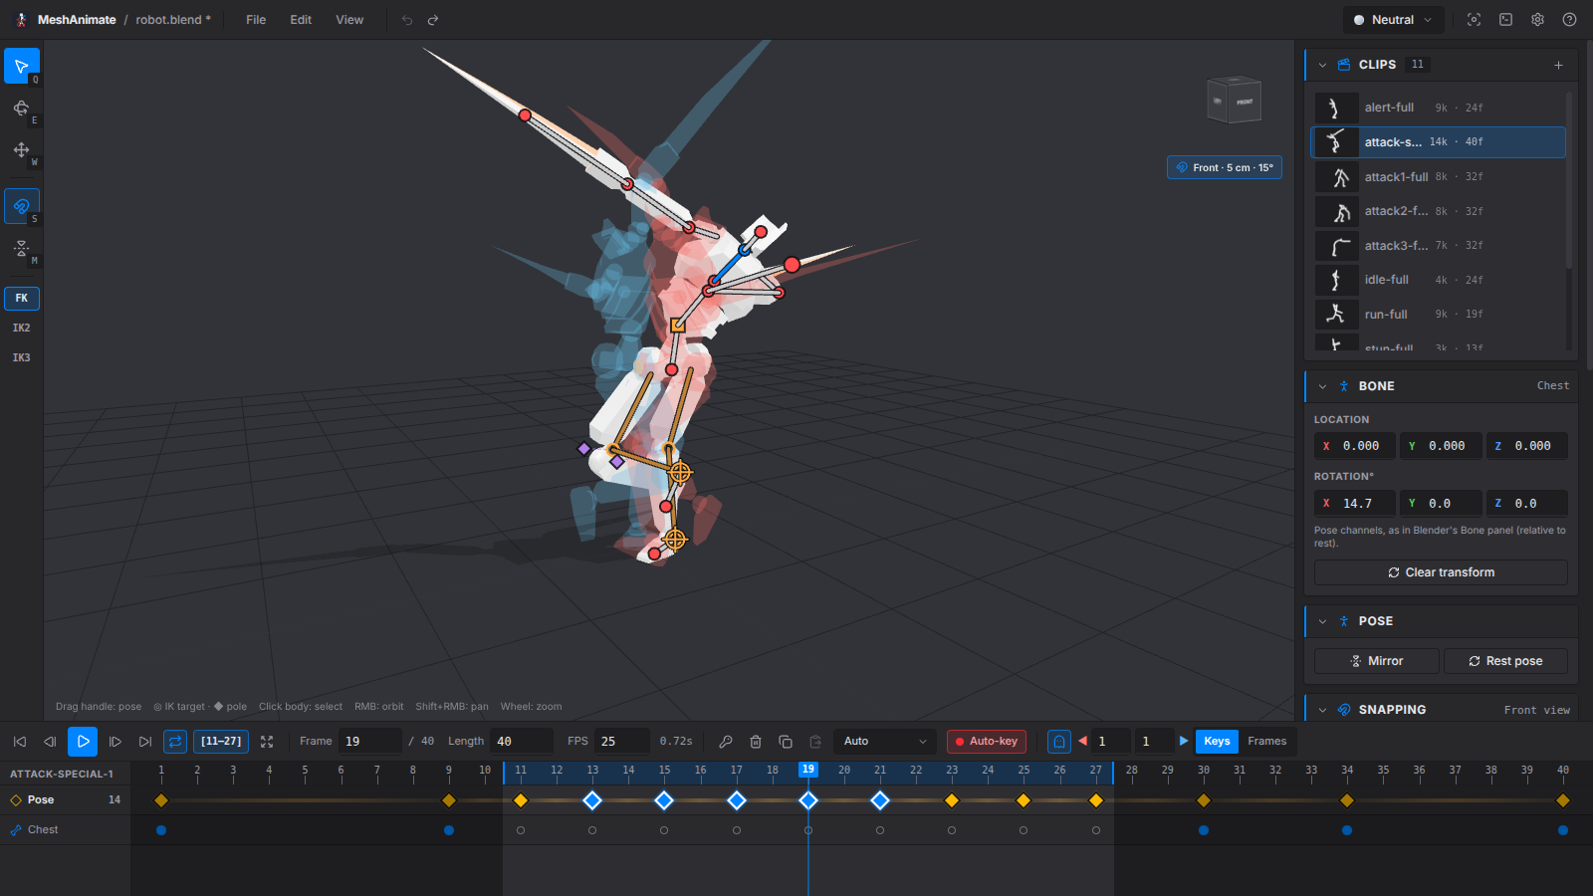Select the rotate tool

[21, 108]
